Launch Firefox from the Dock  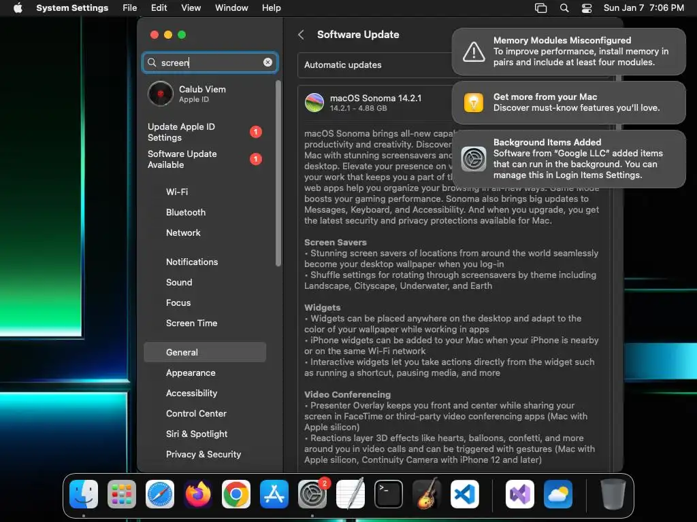pyautogui.click(x=198, y=494)
